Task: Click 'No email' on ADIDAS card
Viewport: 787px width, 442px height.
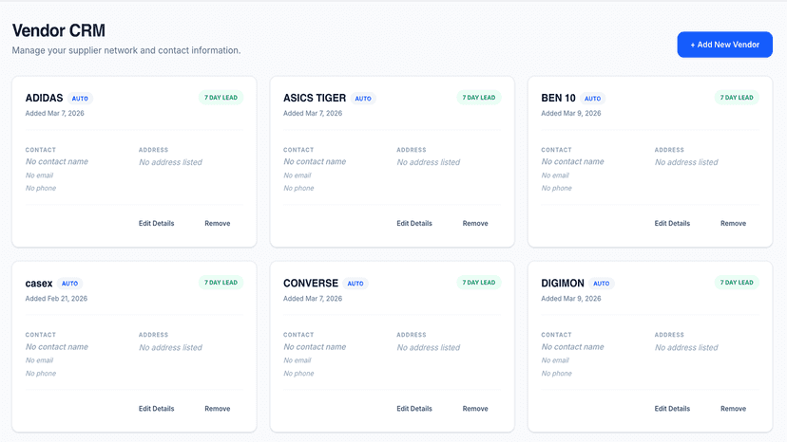Action: [x=39, y=175]
